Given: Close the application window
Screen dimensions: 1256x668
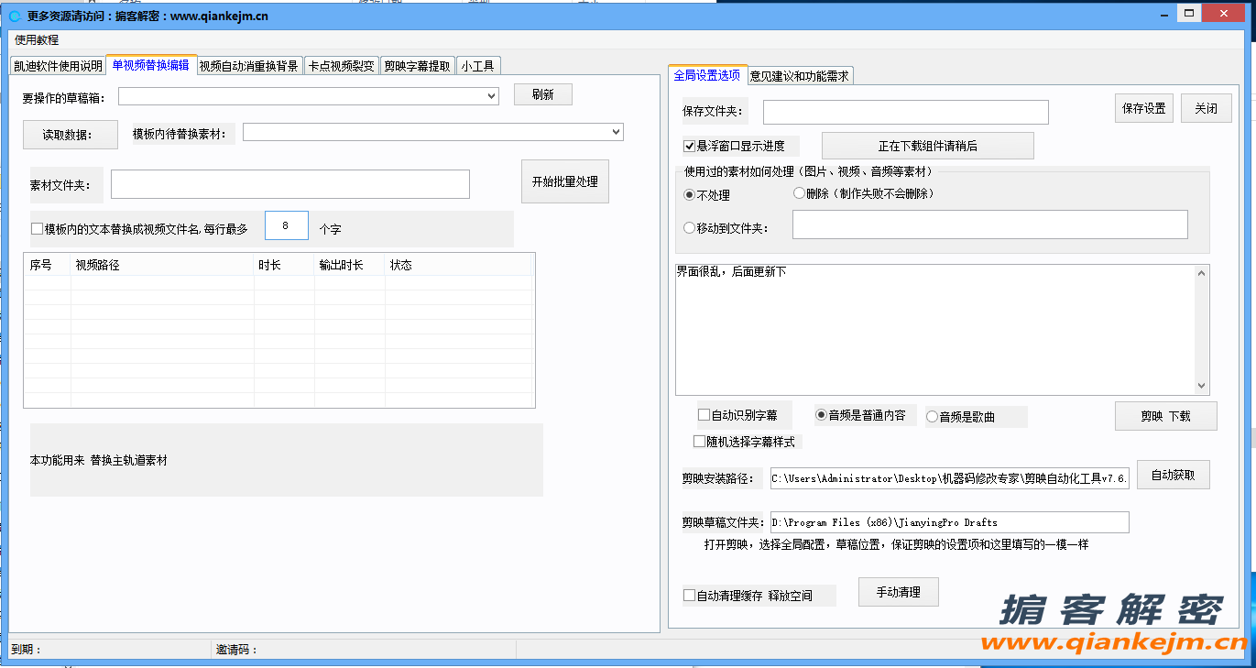Looking at the screenshot, I should tap(1223, 14).
